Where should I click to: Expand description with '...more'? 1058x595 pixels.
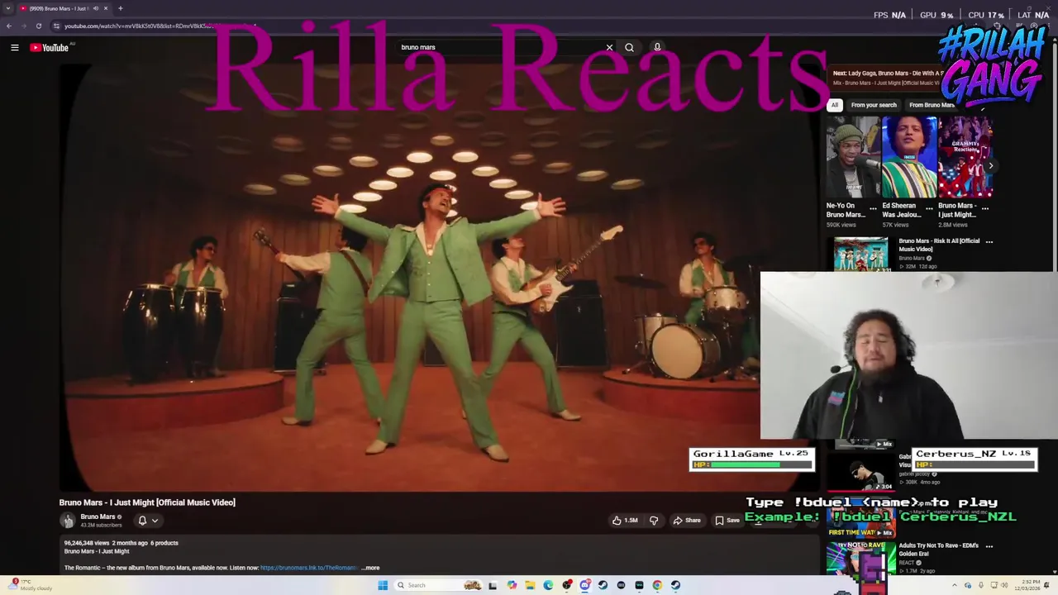pyautogui.click(x=371, y=568)
